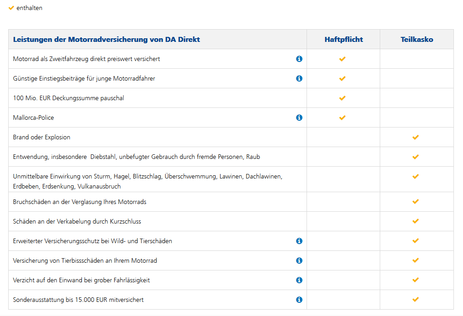Image resolution: width=463 pixels, height=316 pixels.
Task: Click the Entwendung, insbesondere Diebstahl text
Action: (x=136, y=157)
